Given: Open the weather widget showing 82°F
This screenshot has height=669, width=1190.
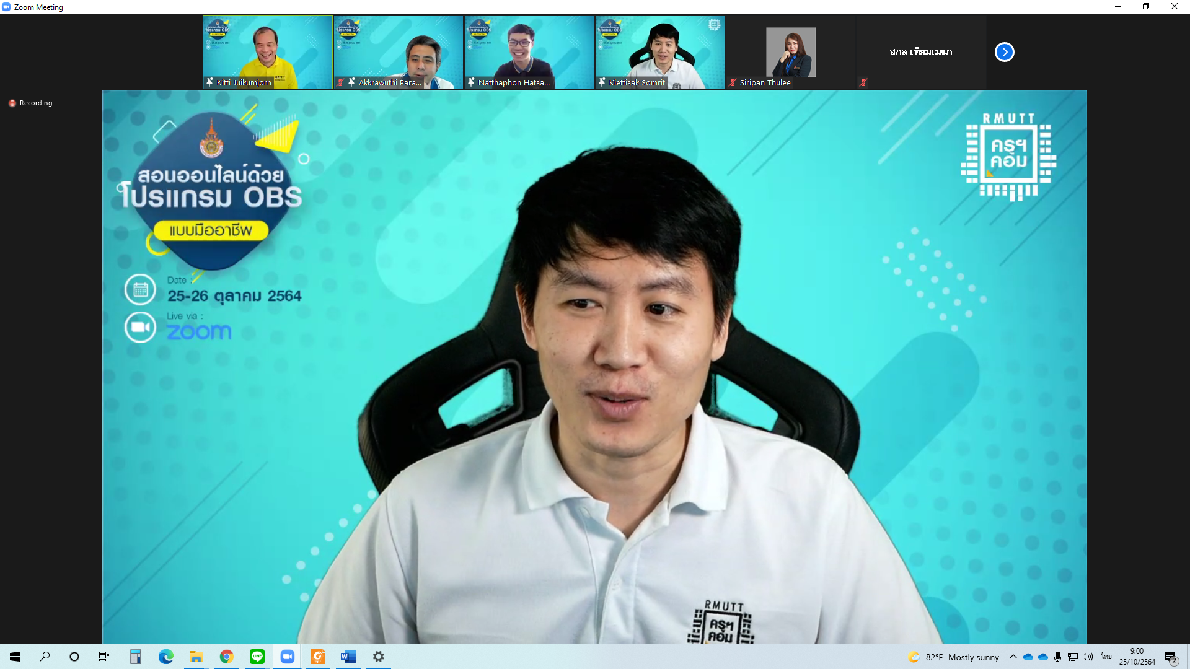Looking at the screenshot, I should [x=954, y=657].
